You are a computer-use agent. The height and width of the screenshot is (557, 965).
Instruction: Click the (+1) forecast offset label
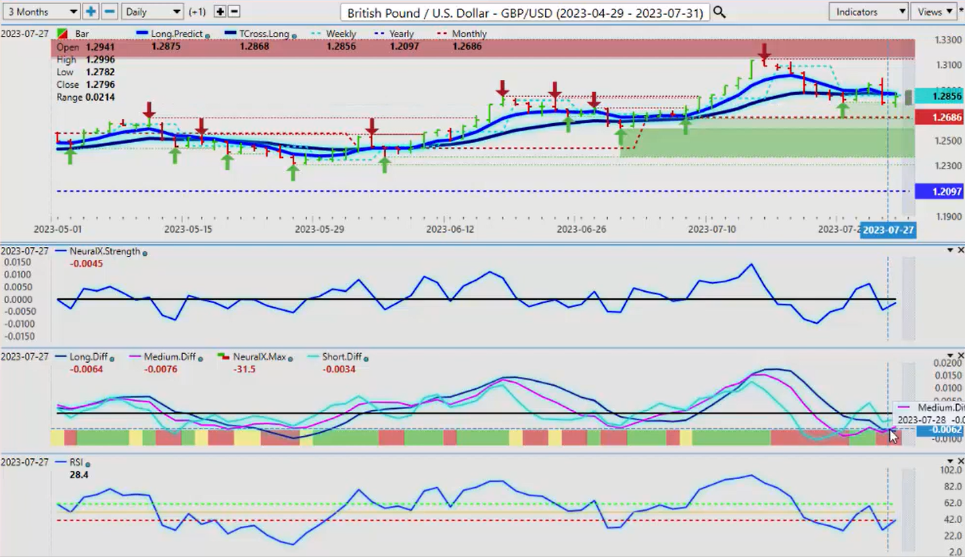[x=197, y=12]
